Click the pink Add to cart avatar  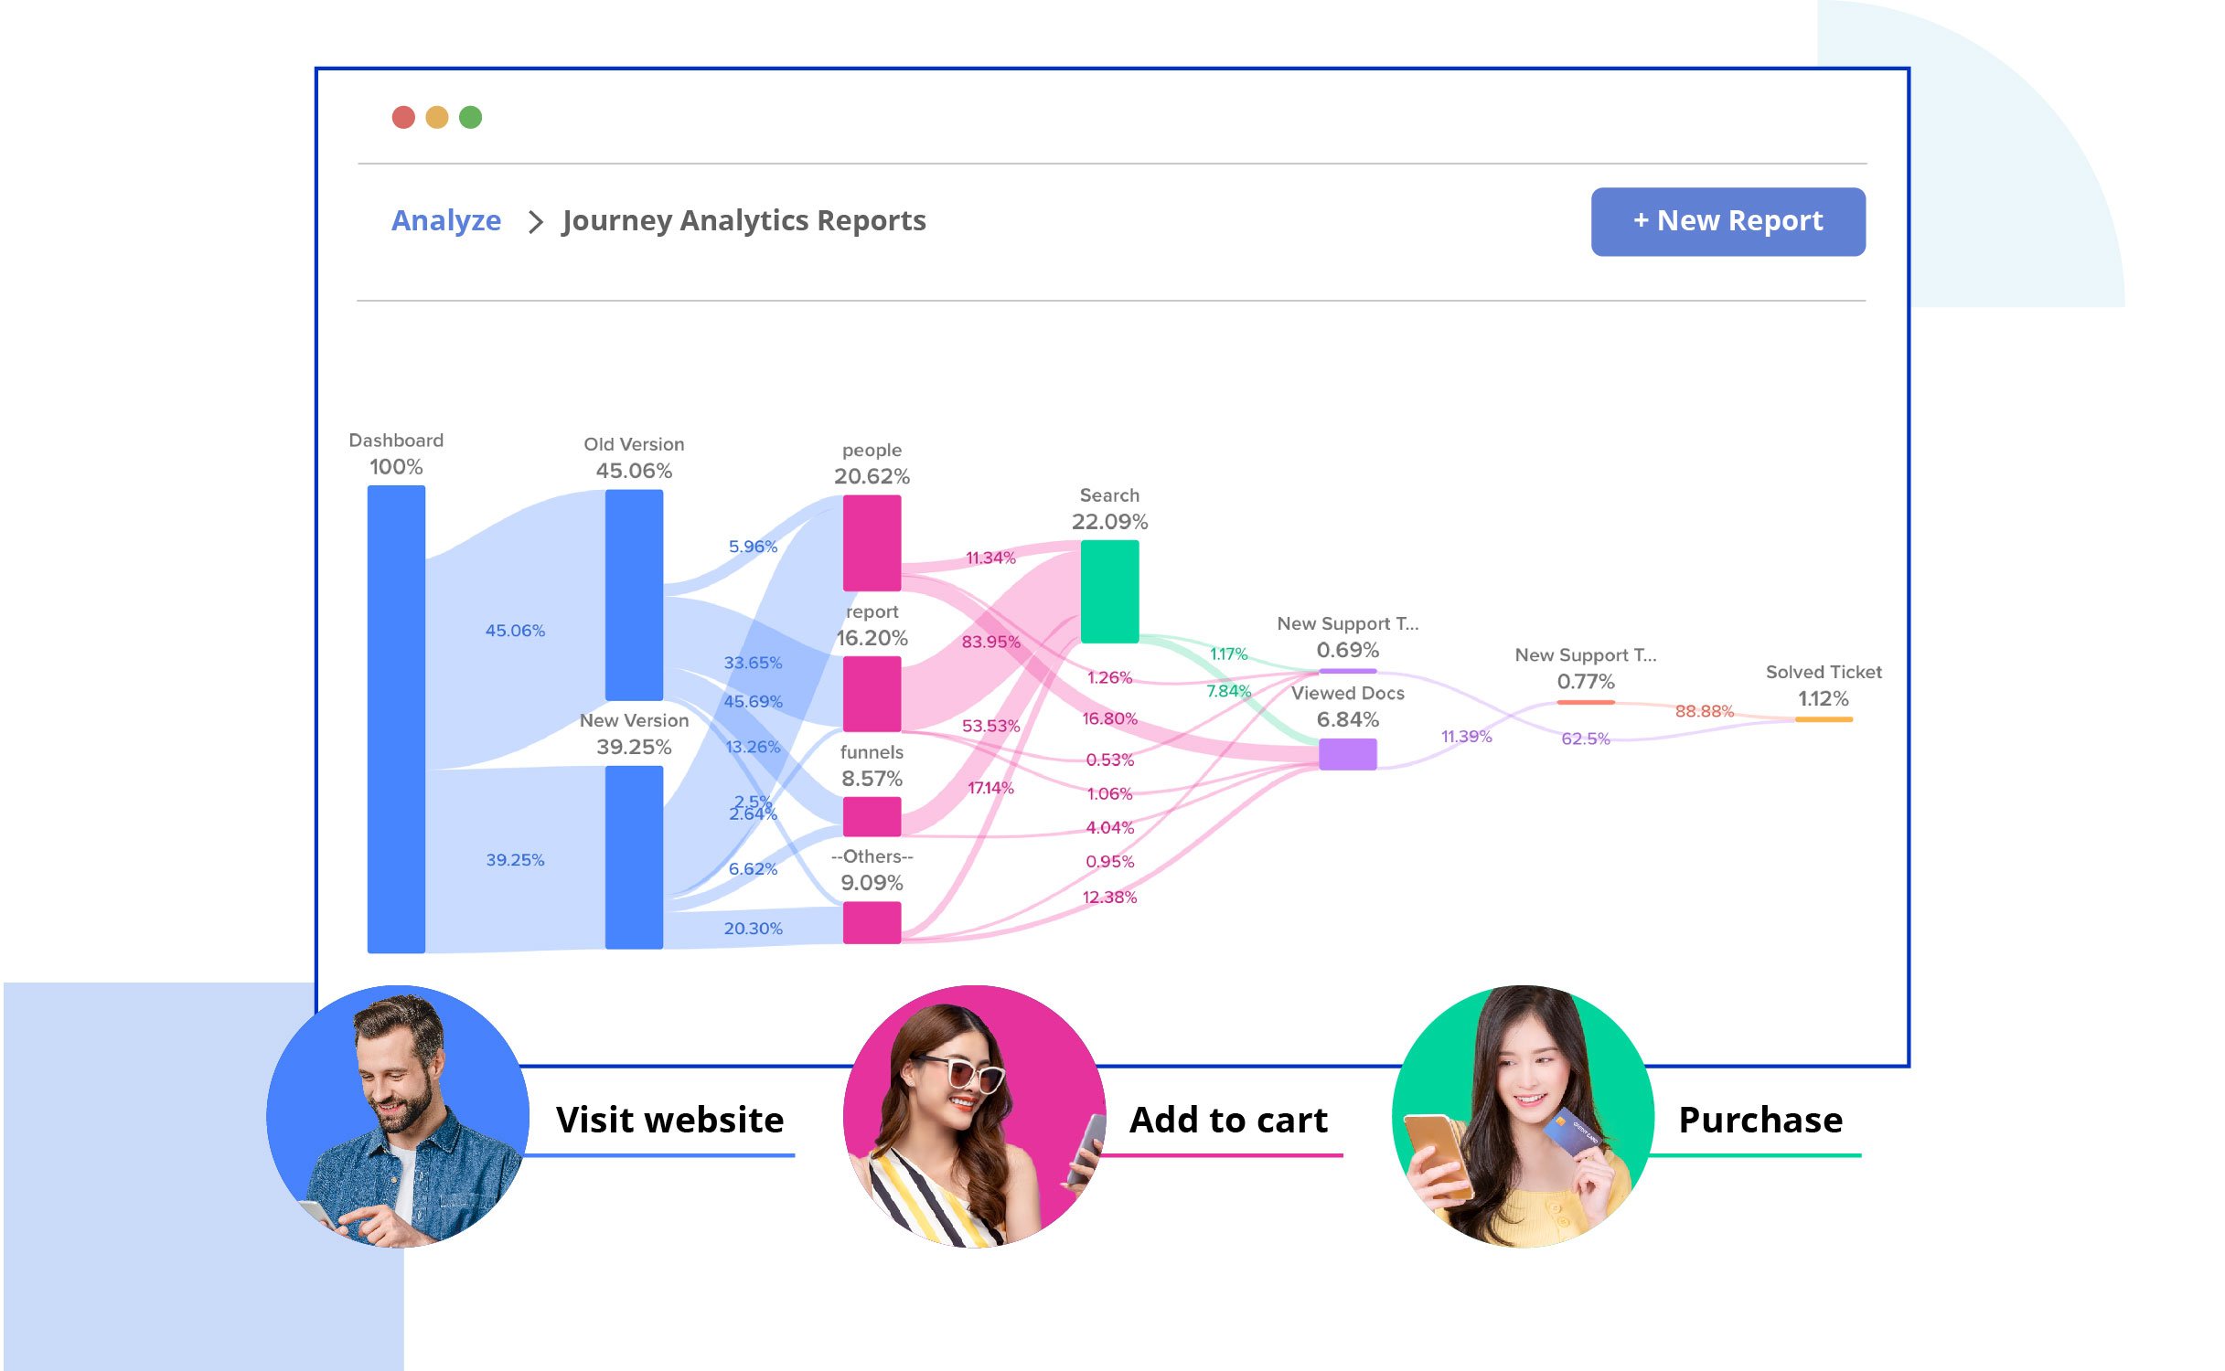[972, 1120]
